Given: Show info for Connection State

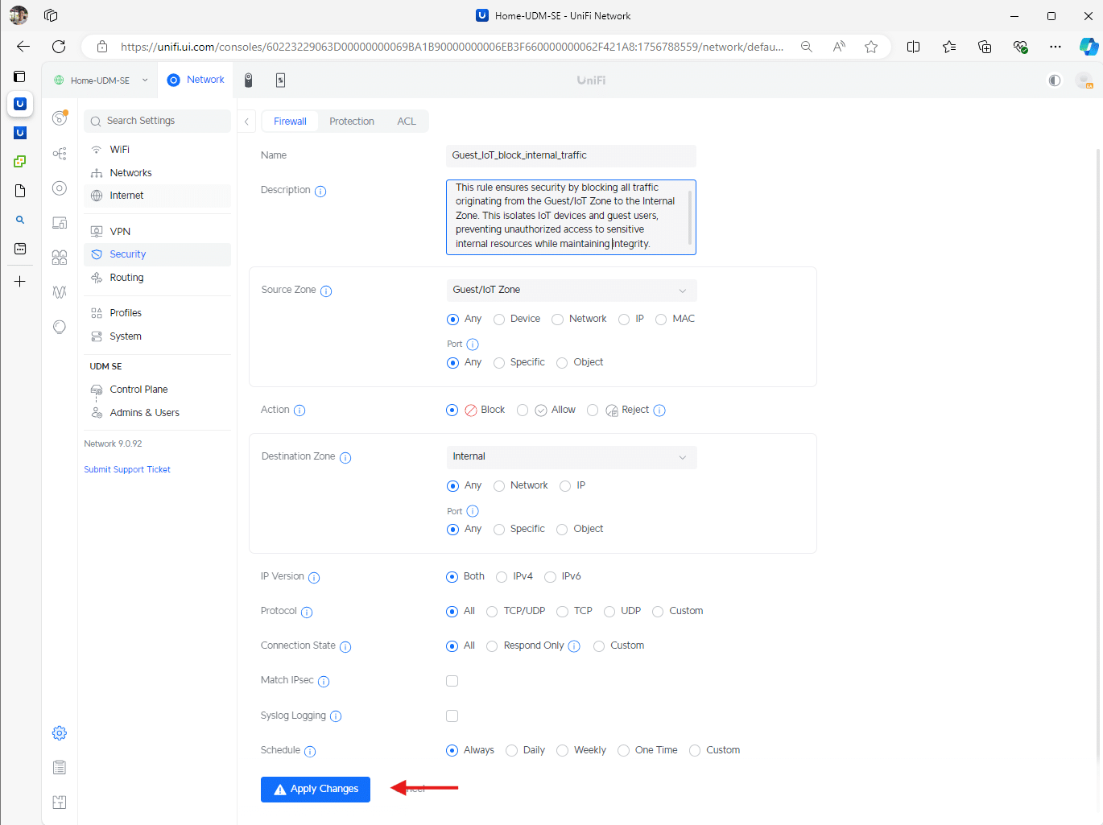Looking at the screenshot, I should [345, 646].
